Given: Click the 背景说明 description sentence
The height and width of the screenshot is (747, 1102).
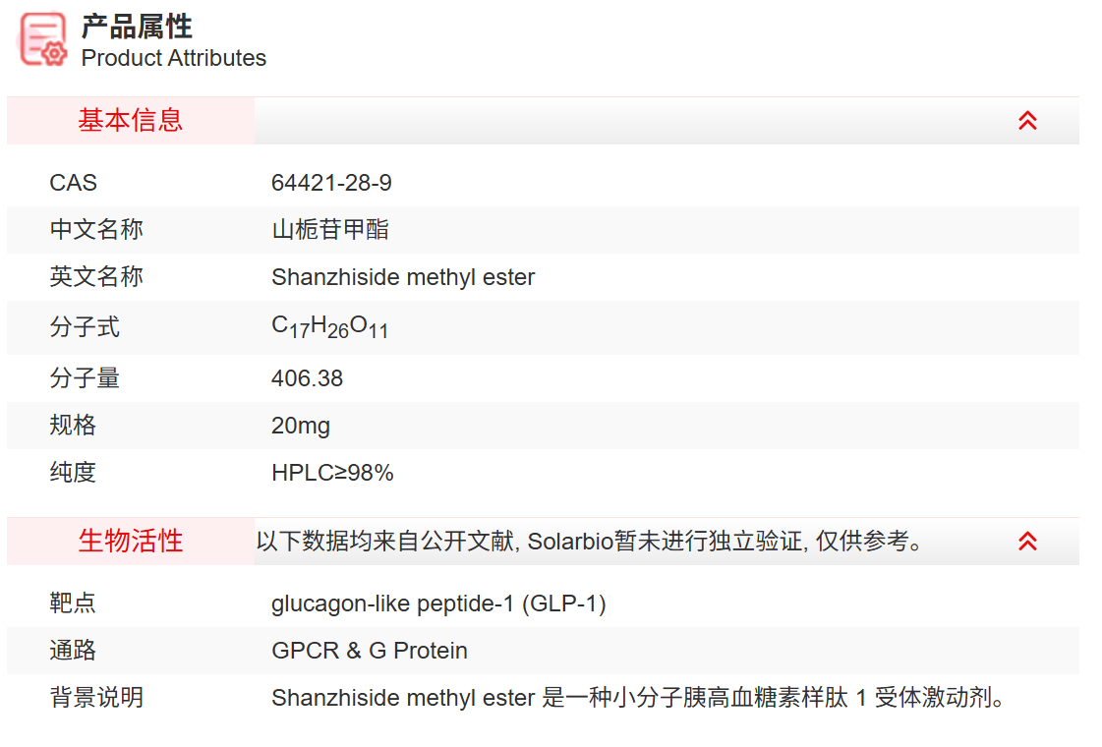Looking at the screenshot, I should click(639, 698).
